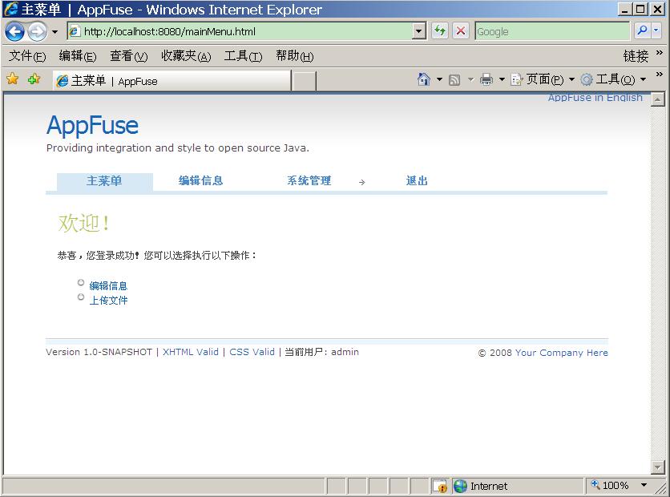Open the 页面(P) page menu
The height and width of the screenshot is (497, 670).
(x=543, y=79)
